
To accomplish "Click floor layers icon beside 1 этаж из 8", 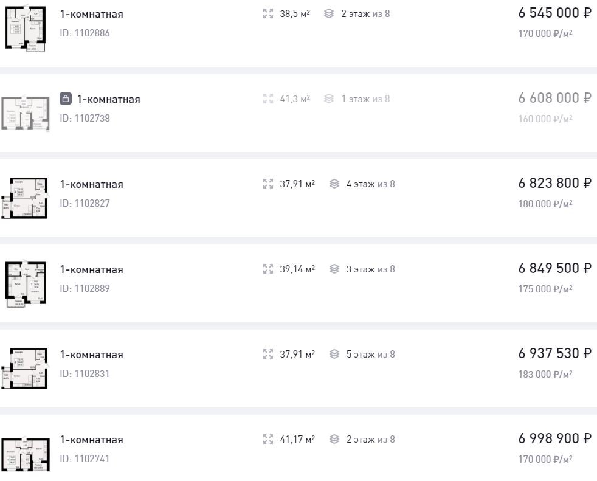I will [x=329, y=99].
